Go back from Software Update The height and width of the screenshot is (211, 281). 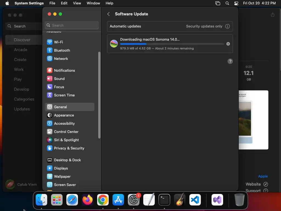(108, 14)
